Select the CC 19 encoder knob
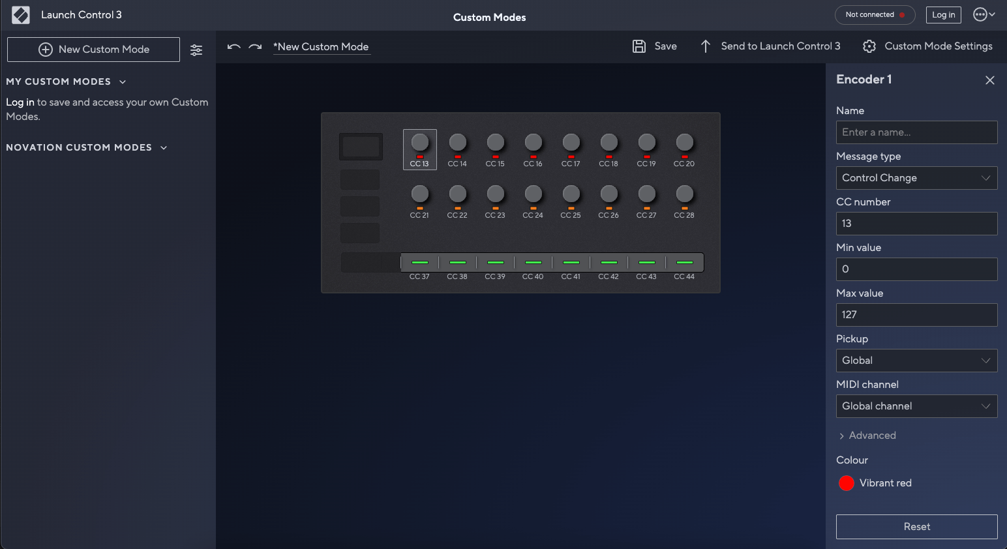Image resolution: width=1007 pixels, height=549 pixels. click(x=647, y=142)
